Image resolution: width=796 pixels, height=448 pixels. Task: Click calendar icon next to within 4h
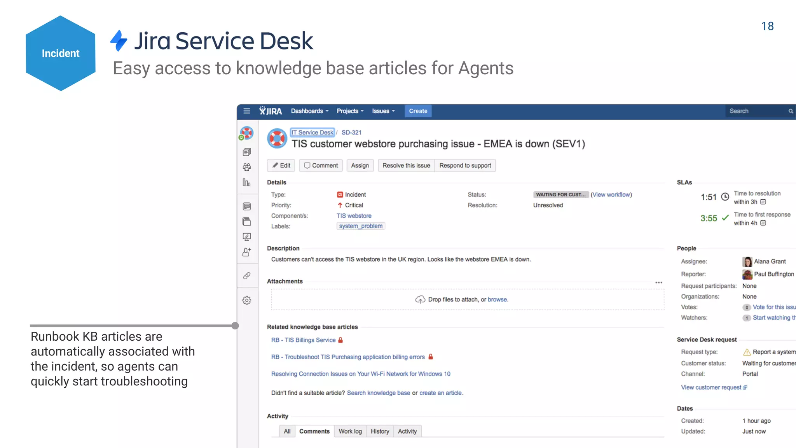coord(763,223)
